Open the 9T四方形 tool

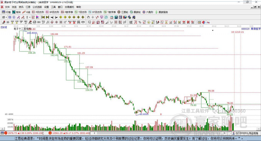[95, 12]
